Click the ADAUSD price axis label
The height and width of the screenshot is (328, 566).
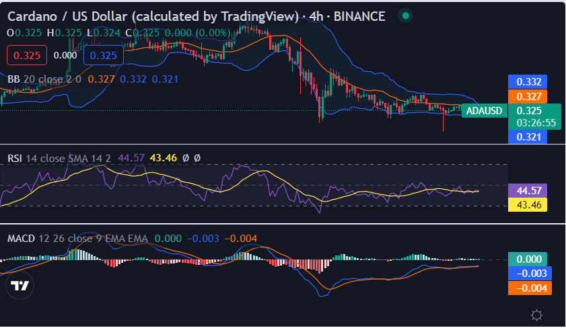click(x=484, y=111)
